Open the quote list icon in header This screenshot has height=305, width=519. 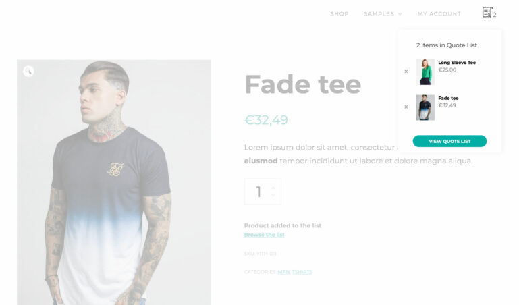487,13
